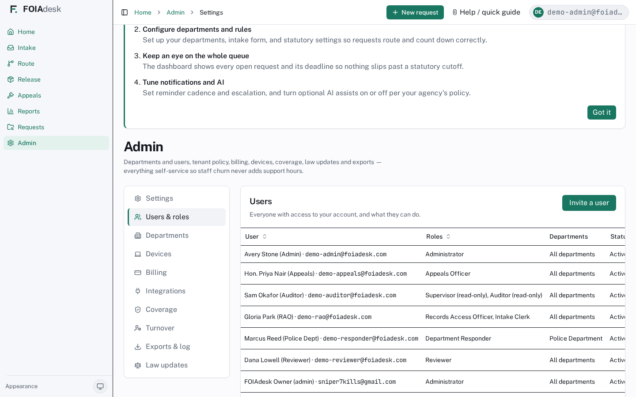636x397 pixels.
Task: Click the Admin breadcrumb link
Action: [x=175, y=12]
